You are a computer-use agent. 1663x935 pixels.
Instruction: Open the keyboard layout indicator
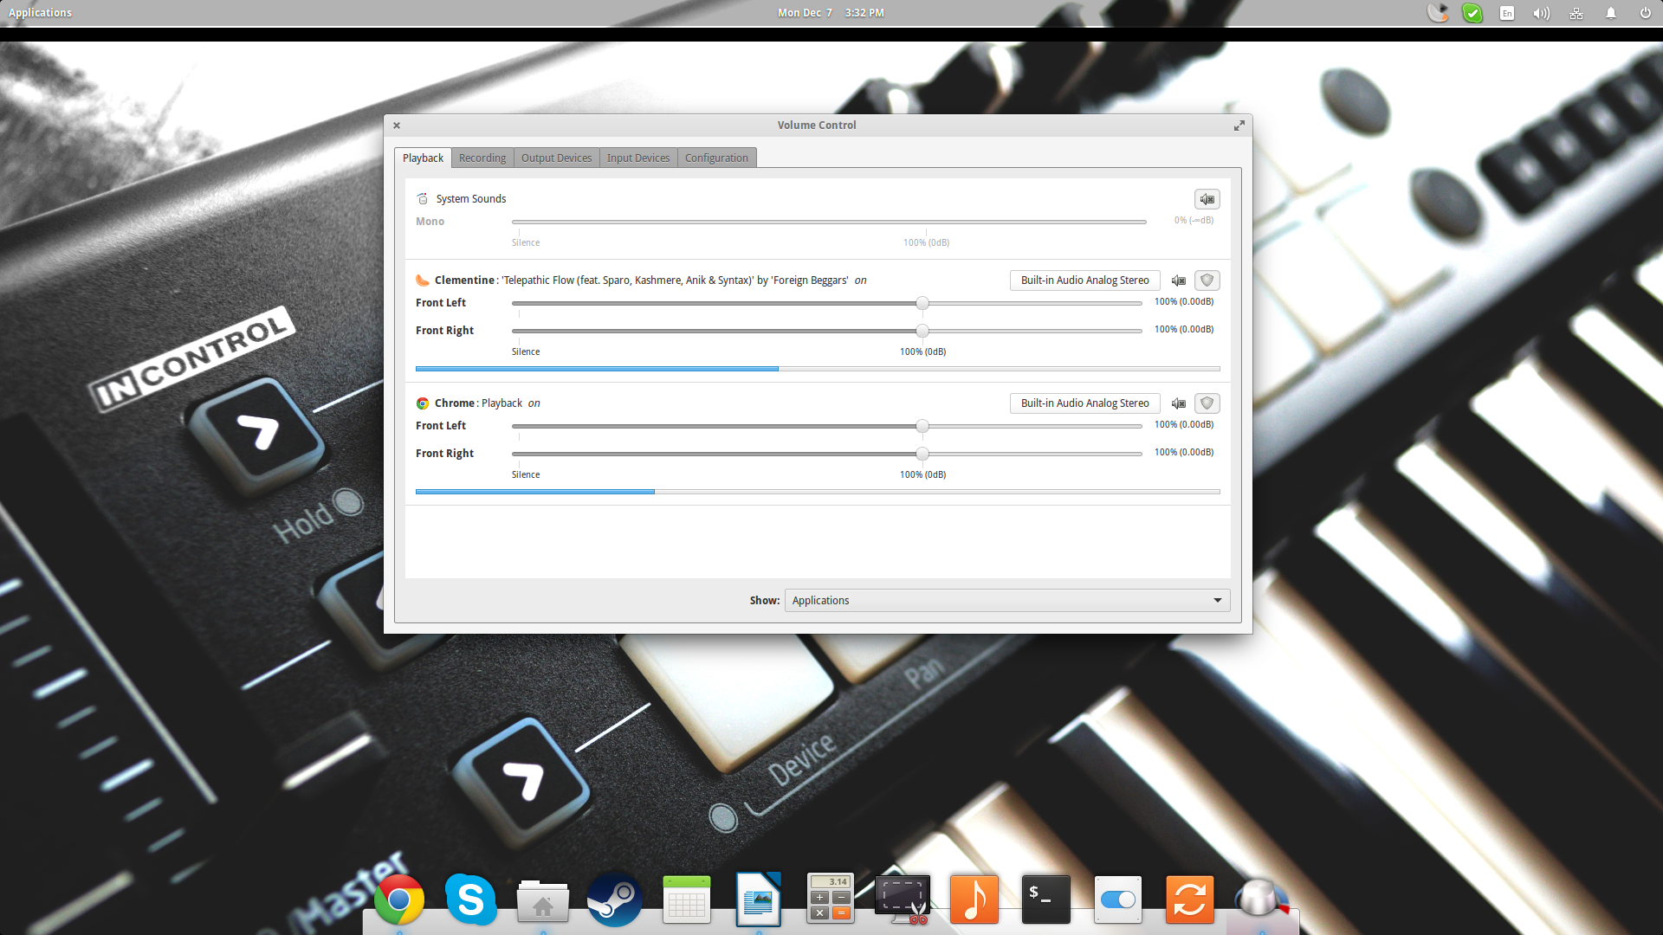1507,13
